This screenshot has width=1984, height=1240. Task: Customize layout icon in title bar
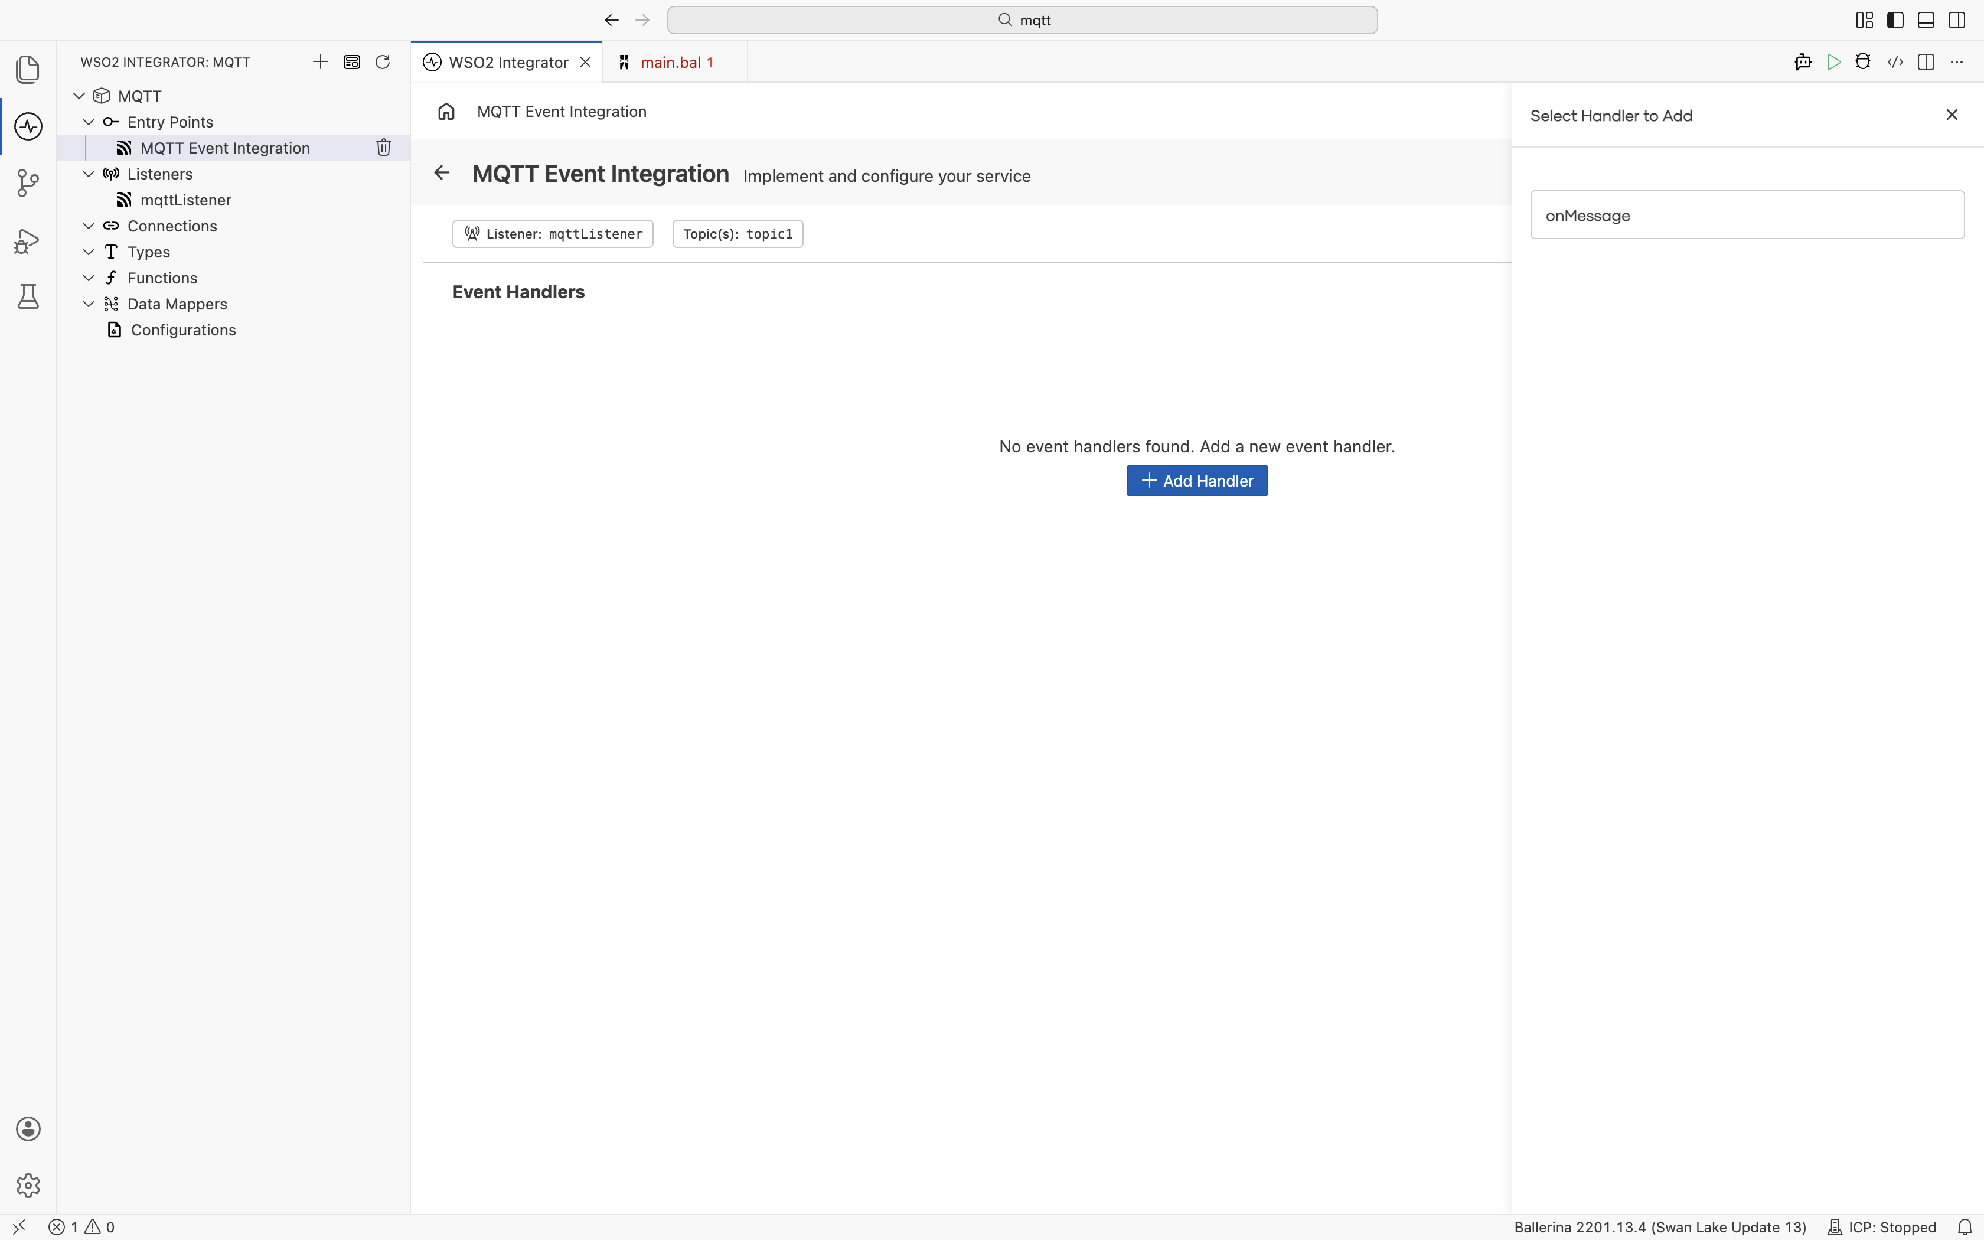coord(1865,21)
